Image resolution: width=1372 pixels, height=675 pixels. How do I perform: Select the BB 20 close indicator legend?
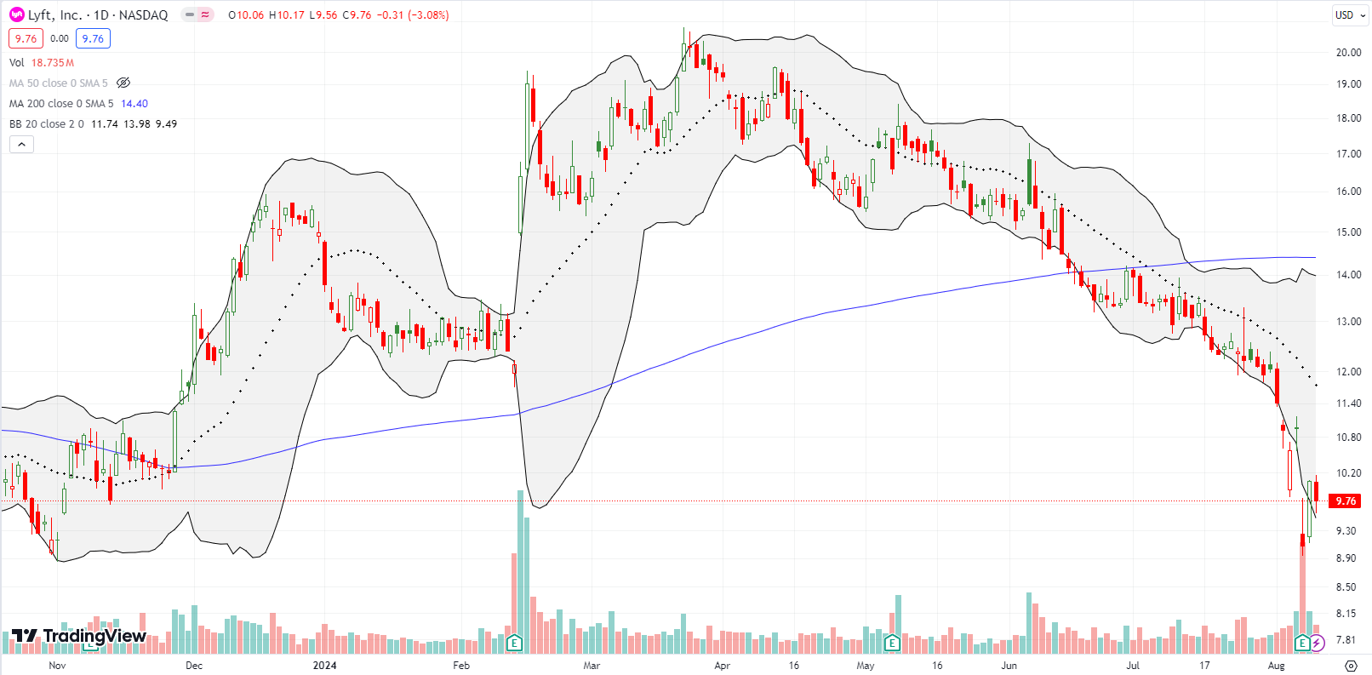[47, 123]
